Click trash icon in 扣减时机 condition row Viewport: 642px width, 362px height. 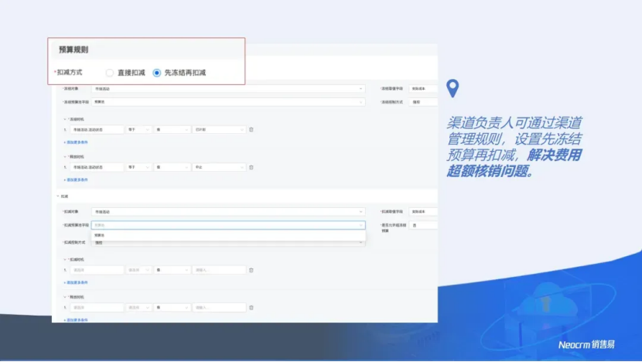[251, 270]
